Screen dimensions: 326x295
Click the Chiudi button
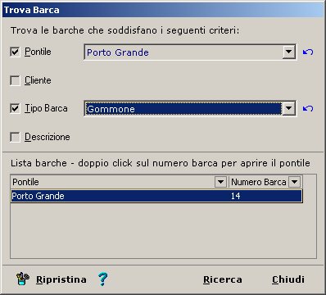(x=288, y=279)
